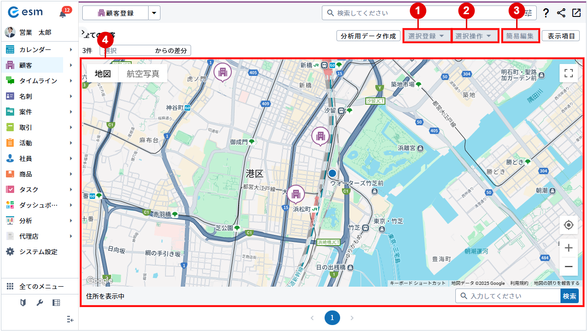This screenshot has height=331, width=587.
Task: Focus the top search field
Action: click(430, 13)
